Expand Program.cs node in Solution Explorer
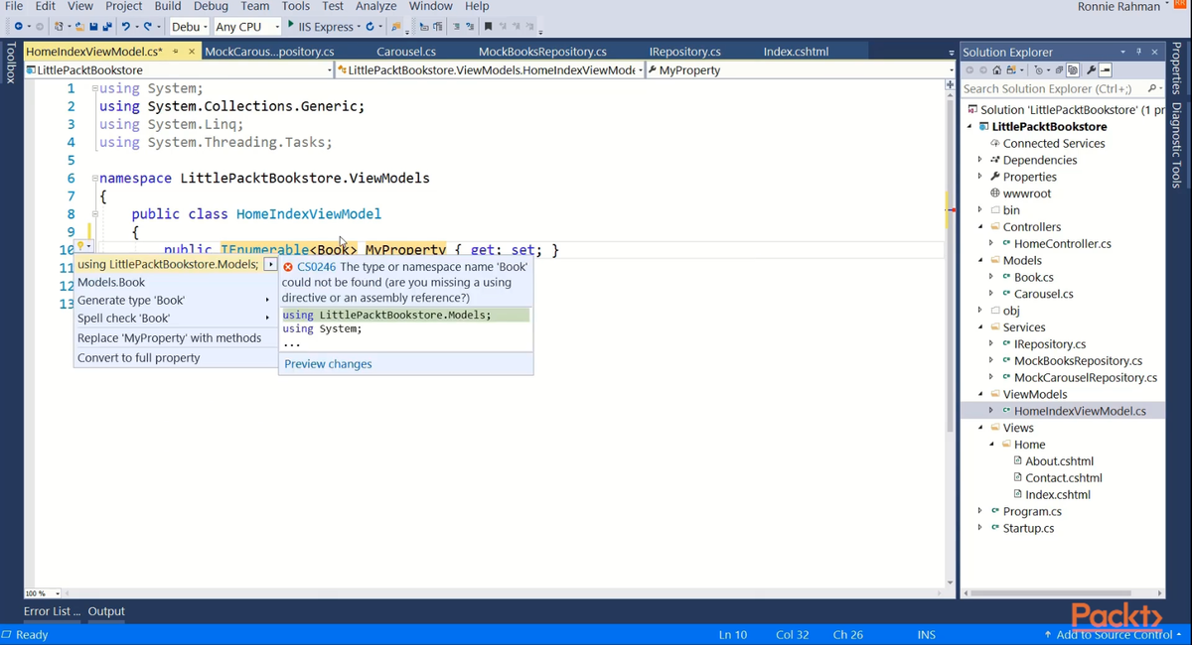Screen dimensions: 1192x645 [x=980, y=511]
